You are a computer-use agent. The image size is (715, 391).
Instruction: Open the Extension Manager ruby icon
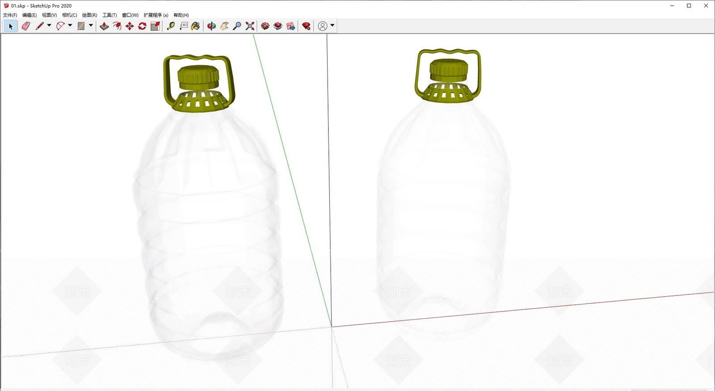click(306, 26)
